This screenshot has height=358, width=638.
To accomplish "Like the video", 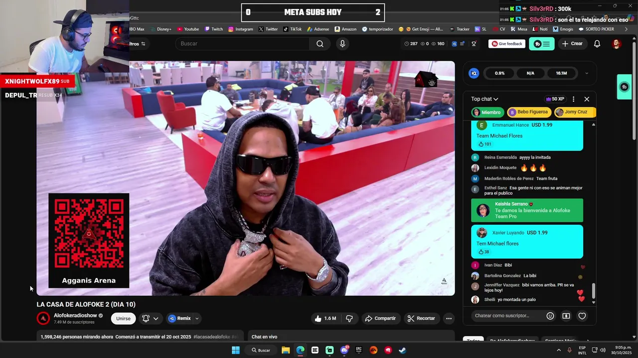I will [x=325, y=318].
